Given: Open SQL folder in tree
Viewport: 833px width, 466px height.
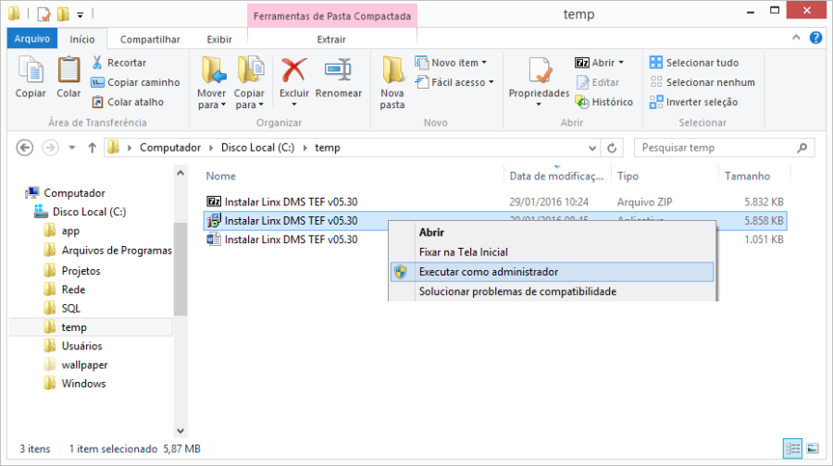Looking at the screenshot, I should tap(62, 309).
